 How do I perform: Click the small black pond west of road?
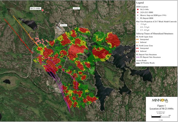pos(7,82)
